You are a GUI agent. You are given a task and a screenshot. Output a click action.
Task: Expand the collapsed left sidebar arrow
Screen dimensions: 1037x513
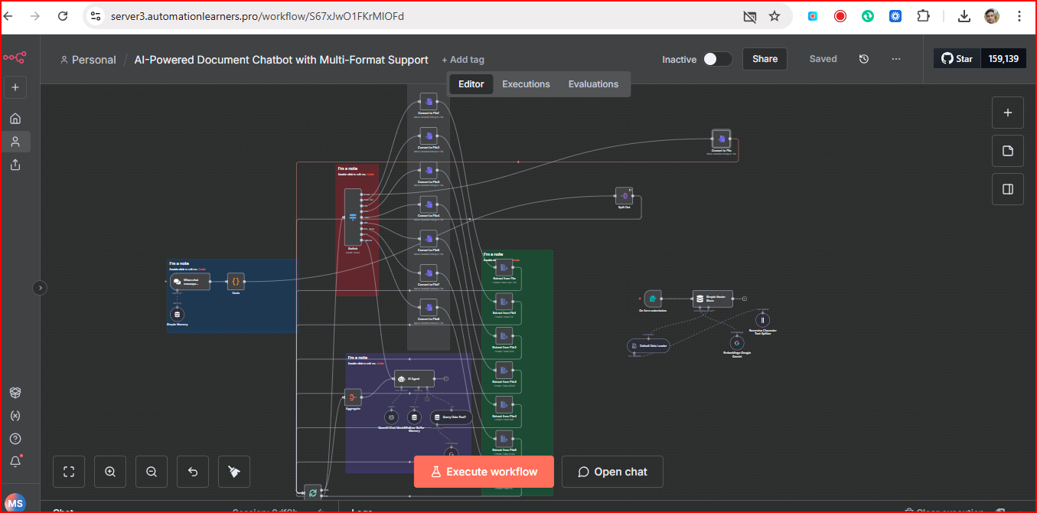[x=40, y=288]
